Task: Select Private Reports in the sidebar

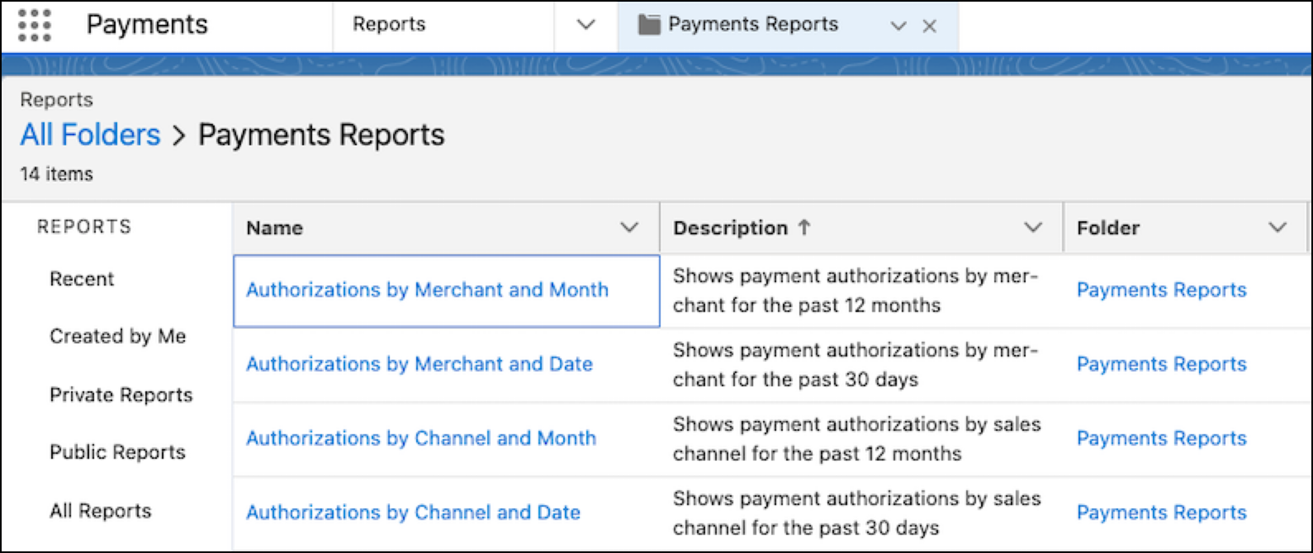Action: point(122,394)
